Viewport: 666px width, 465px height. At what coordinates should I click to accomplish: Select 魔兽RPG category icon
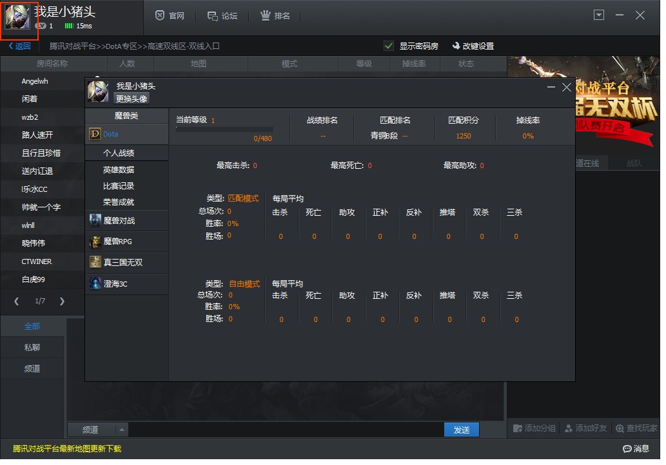95,242
